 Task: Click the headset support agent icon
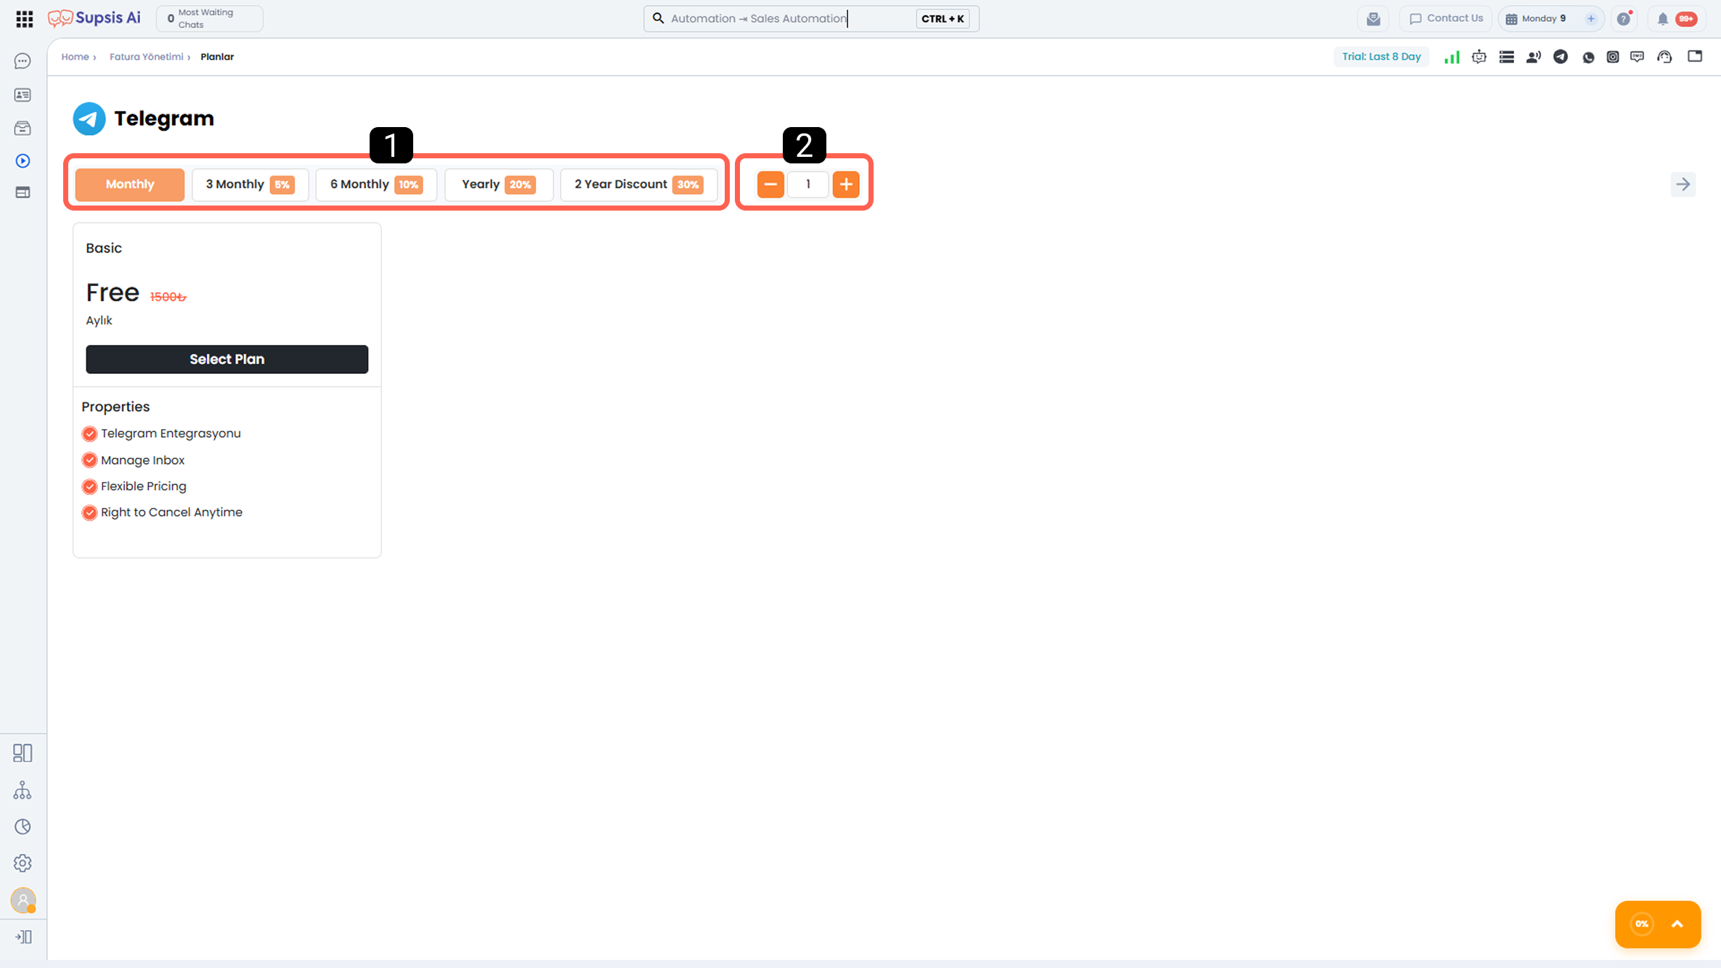point(1665,57)
